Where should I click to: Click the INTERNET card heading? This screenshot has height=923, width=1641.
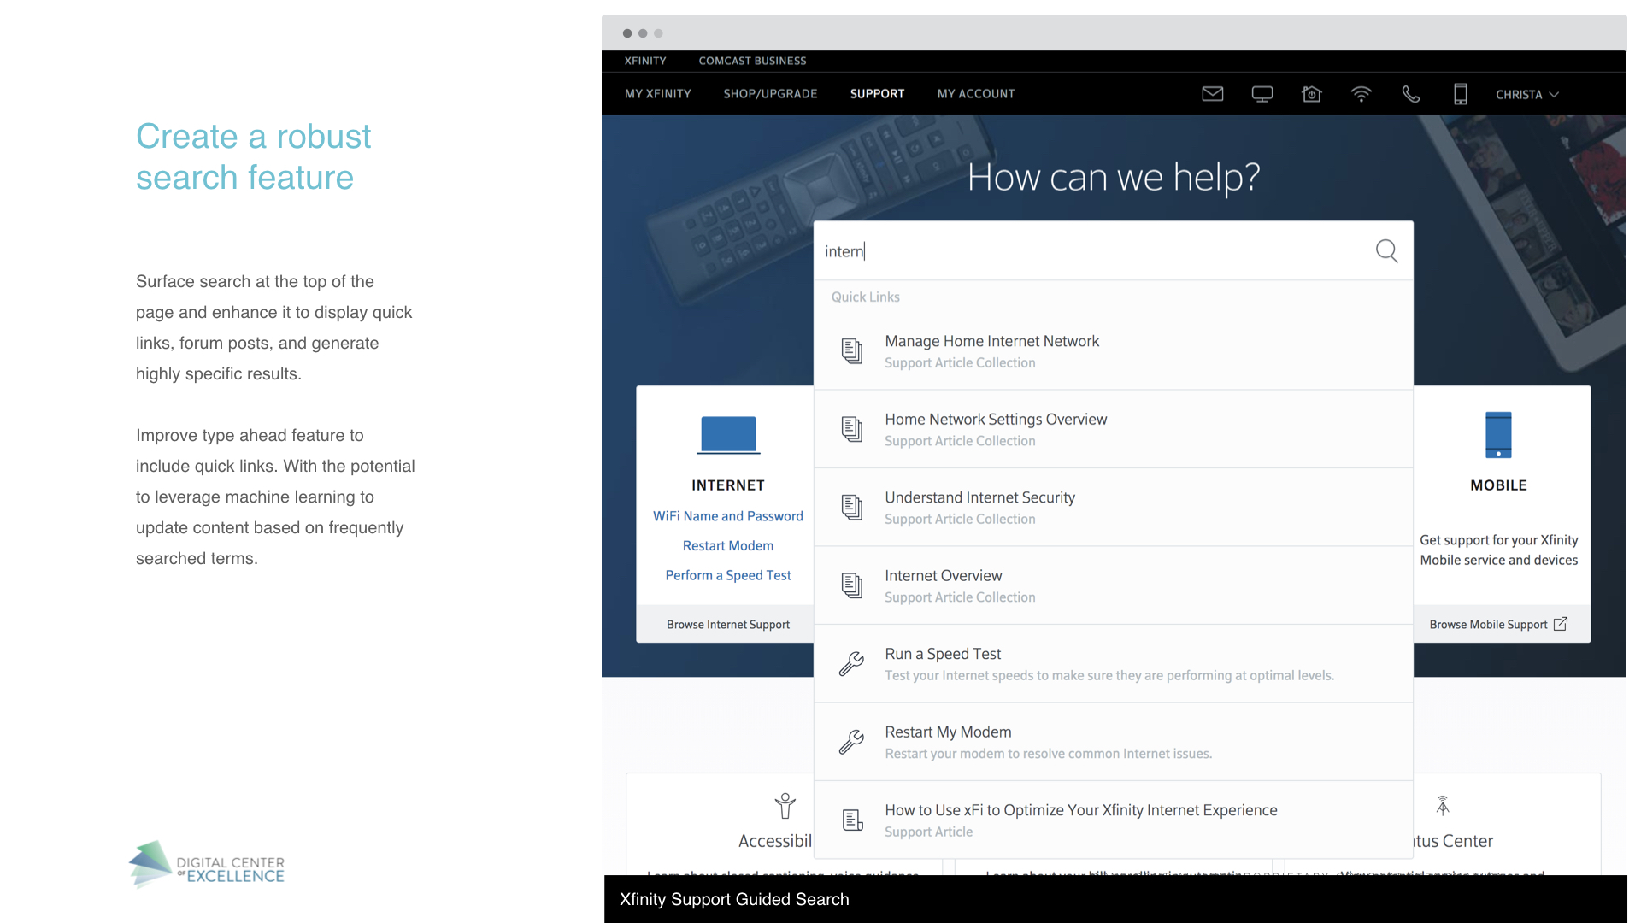728,485
